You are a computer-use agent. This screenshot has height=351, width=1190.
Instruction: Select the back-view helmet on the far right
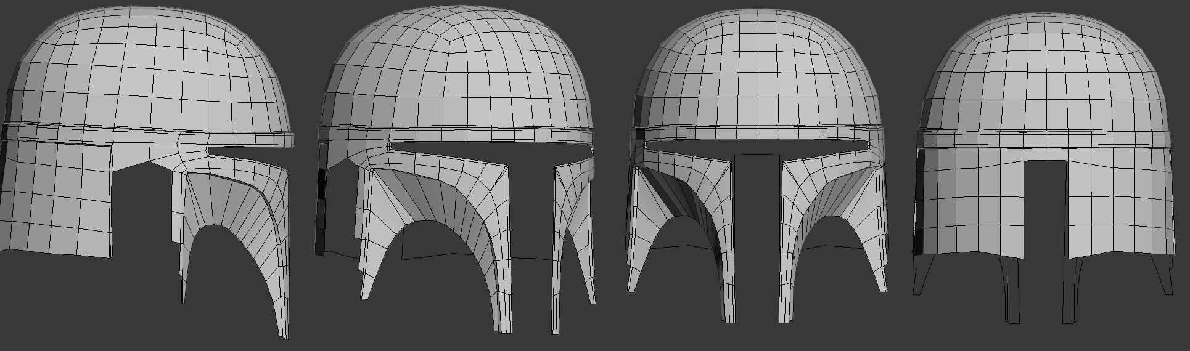(x=1044, y=167)
